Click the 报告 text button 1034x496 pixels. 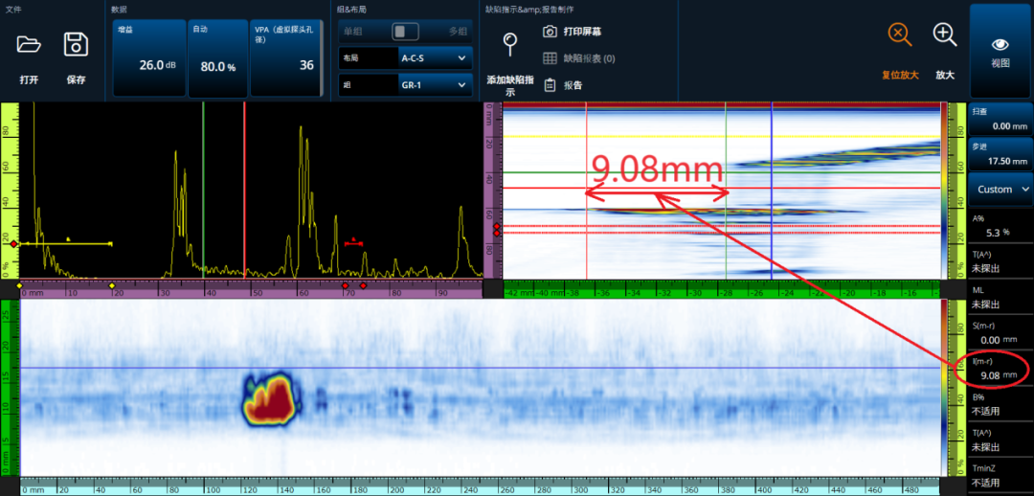click(573, 85)
